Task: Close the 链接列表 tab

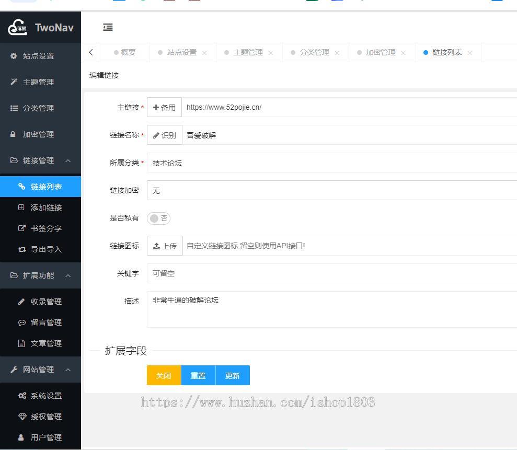Action: [x=470, y=53]
